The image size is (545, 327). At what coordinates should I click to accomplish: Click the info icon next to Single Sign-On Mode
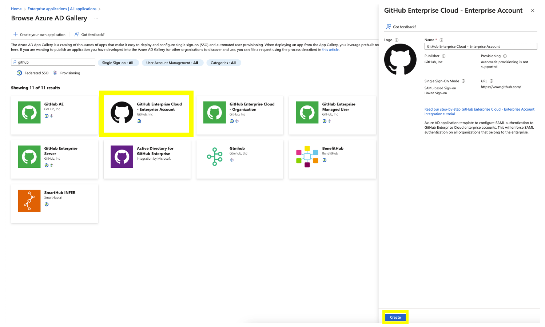pos(463,81)
